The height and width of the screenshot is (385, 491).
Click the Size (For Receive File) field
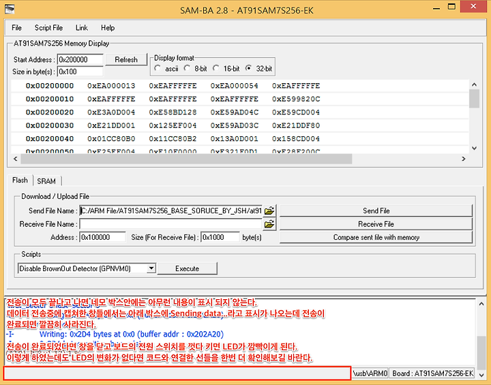[x=220, y=237]
